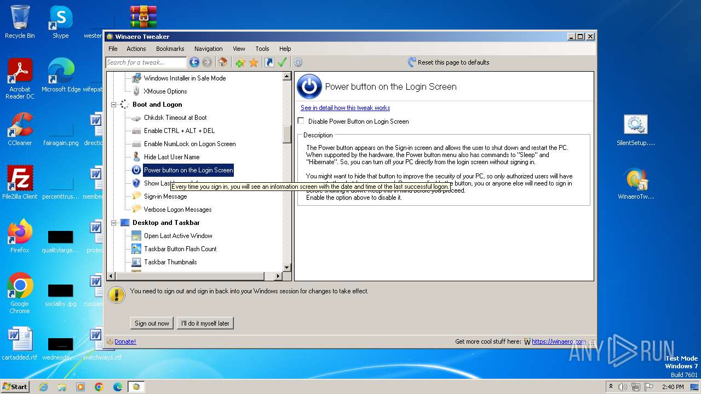
Task: Click the Hide Last User Name person icon
Action: click(x=136, y=157)
